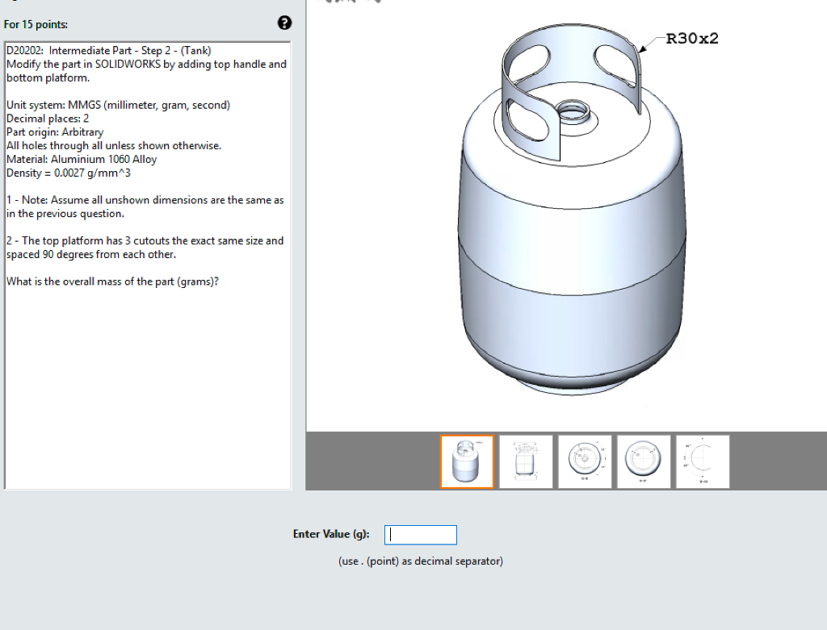Click the R30x2 annotation label
The image size is (827, 630).
coord(693,38)
